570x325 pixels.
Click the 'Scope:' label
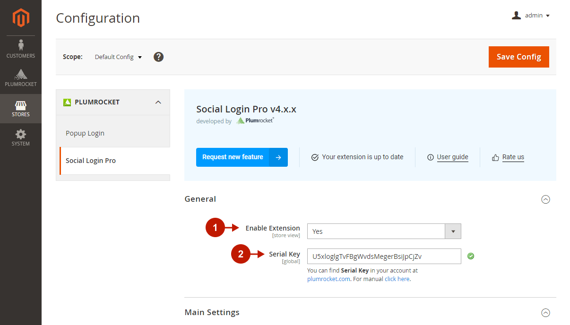73,57
